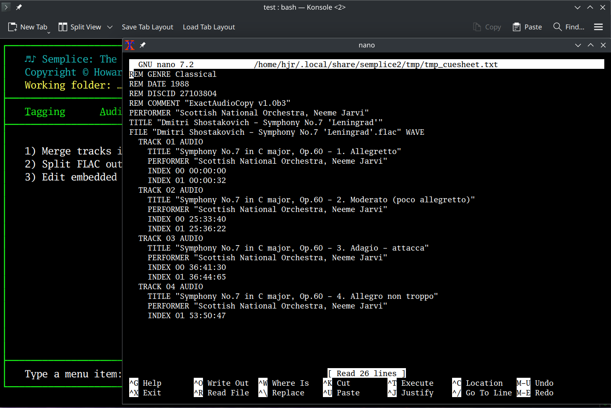Expand the Split View dropdown arrow
Image resolution: width=611 pixels, height=408 pixels.
click(110, 27)
